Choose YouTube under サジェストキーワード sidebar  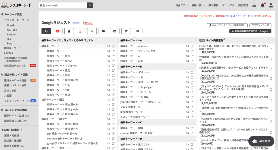[12, 30]
